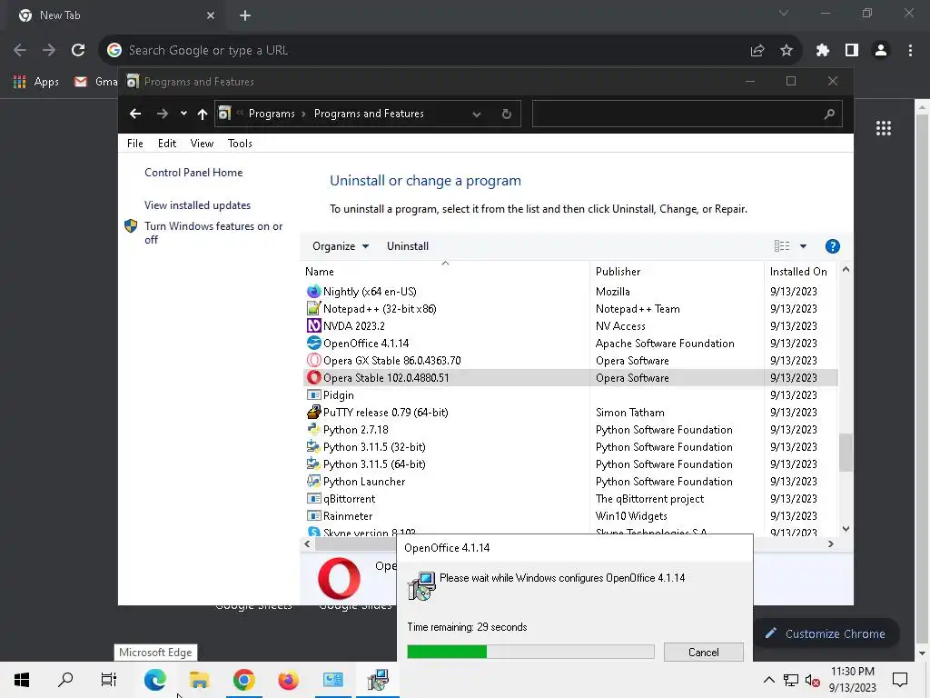Open the Edit menu

pos(167,144)
